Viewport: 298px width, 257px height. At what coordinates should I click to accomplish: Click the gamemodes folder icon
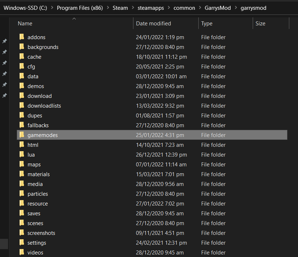tap(22, 135)
